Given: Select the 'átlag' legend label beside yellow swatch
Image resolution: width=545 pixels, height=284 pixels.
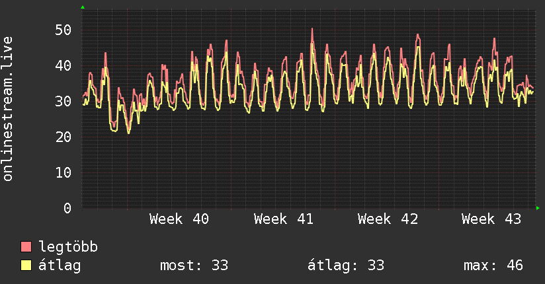Looking at the screenshot, I should (x=60, y=266).
